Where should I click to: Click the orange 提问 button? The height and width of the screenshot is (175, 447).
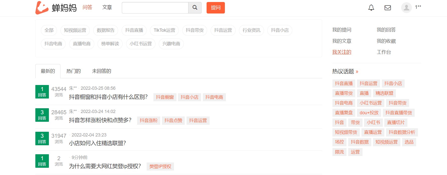pyautogui.click(x=216, y=8)
